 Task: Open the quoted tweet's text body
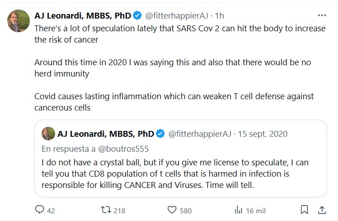pyautogui.click(x=181, y=174)
